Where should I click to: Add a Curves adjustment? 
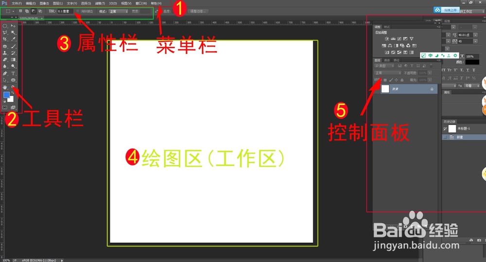[x=399, y=39]
